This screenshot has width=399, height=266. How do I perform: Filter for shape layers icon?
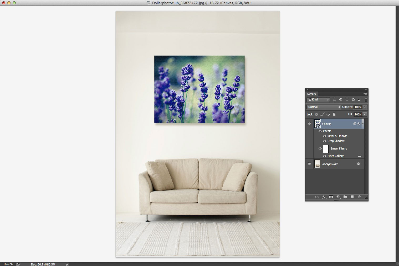(353, 100)
